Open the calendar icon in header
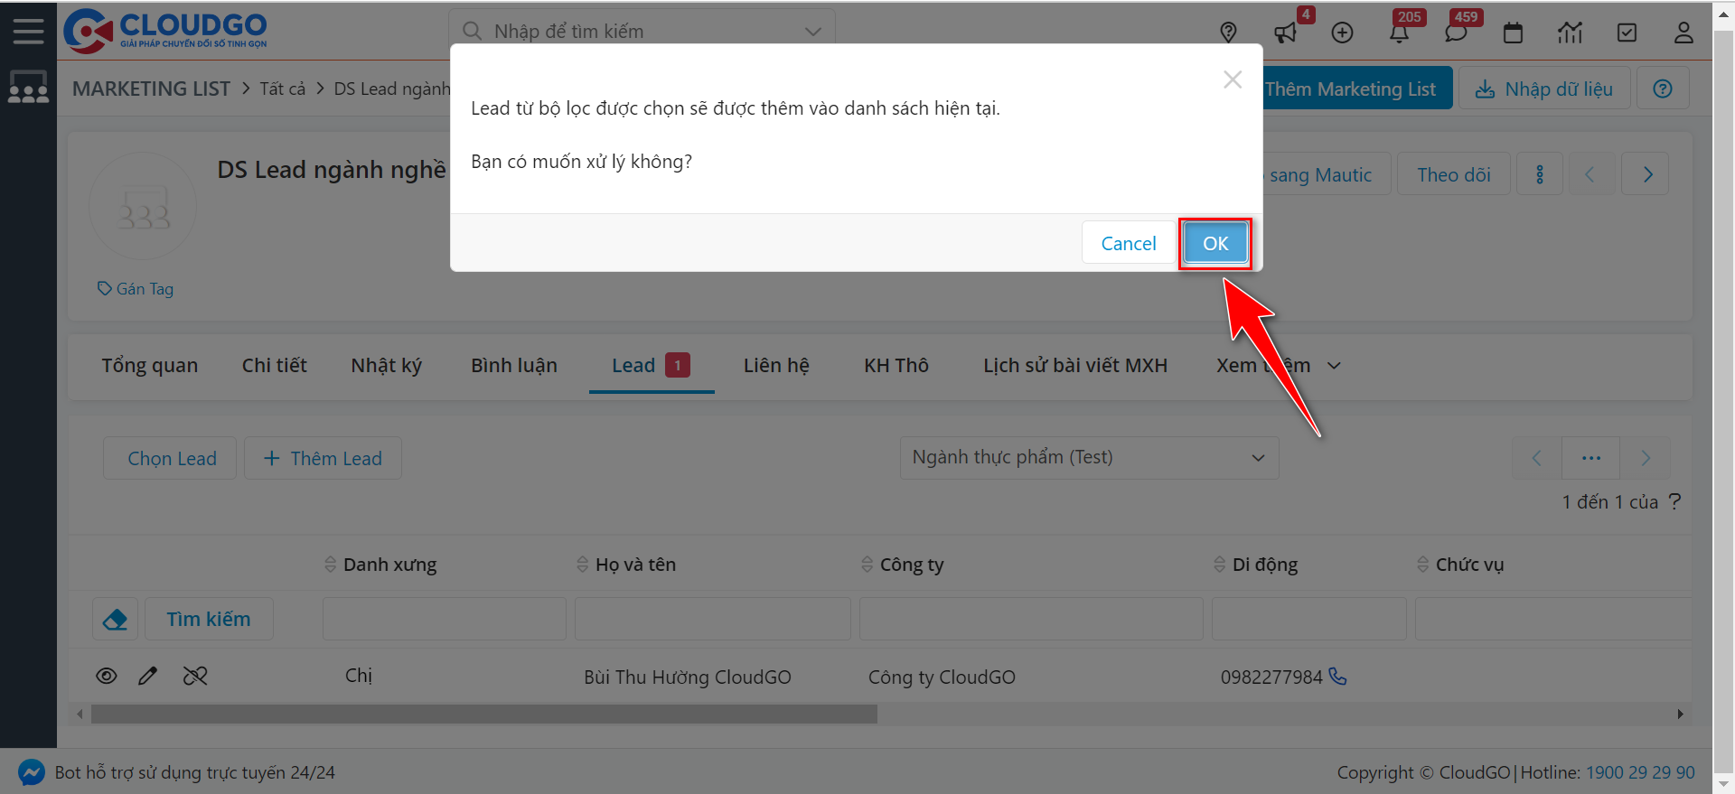The image size is (1735, 794). pyautogui.click(x=1513, y=33)
